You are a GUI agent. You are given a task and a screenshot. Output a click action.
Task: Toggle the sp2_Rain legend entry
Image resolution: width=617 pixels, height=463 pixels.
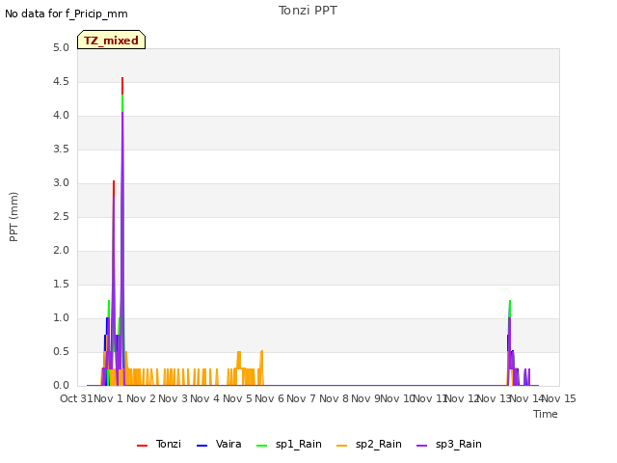(369, 444)
